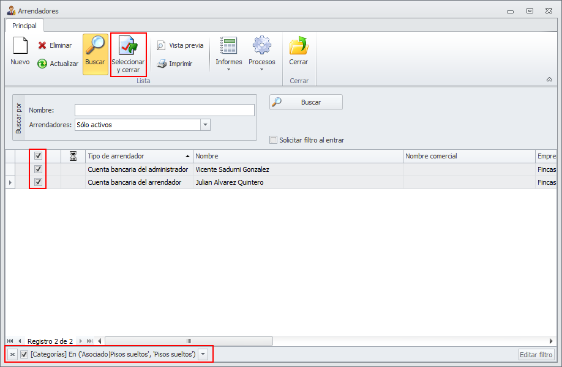562x367 pixels.
Task: Click the Cuenta bancaria del administrador cell
Action: (x=139, y=169)
